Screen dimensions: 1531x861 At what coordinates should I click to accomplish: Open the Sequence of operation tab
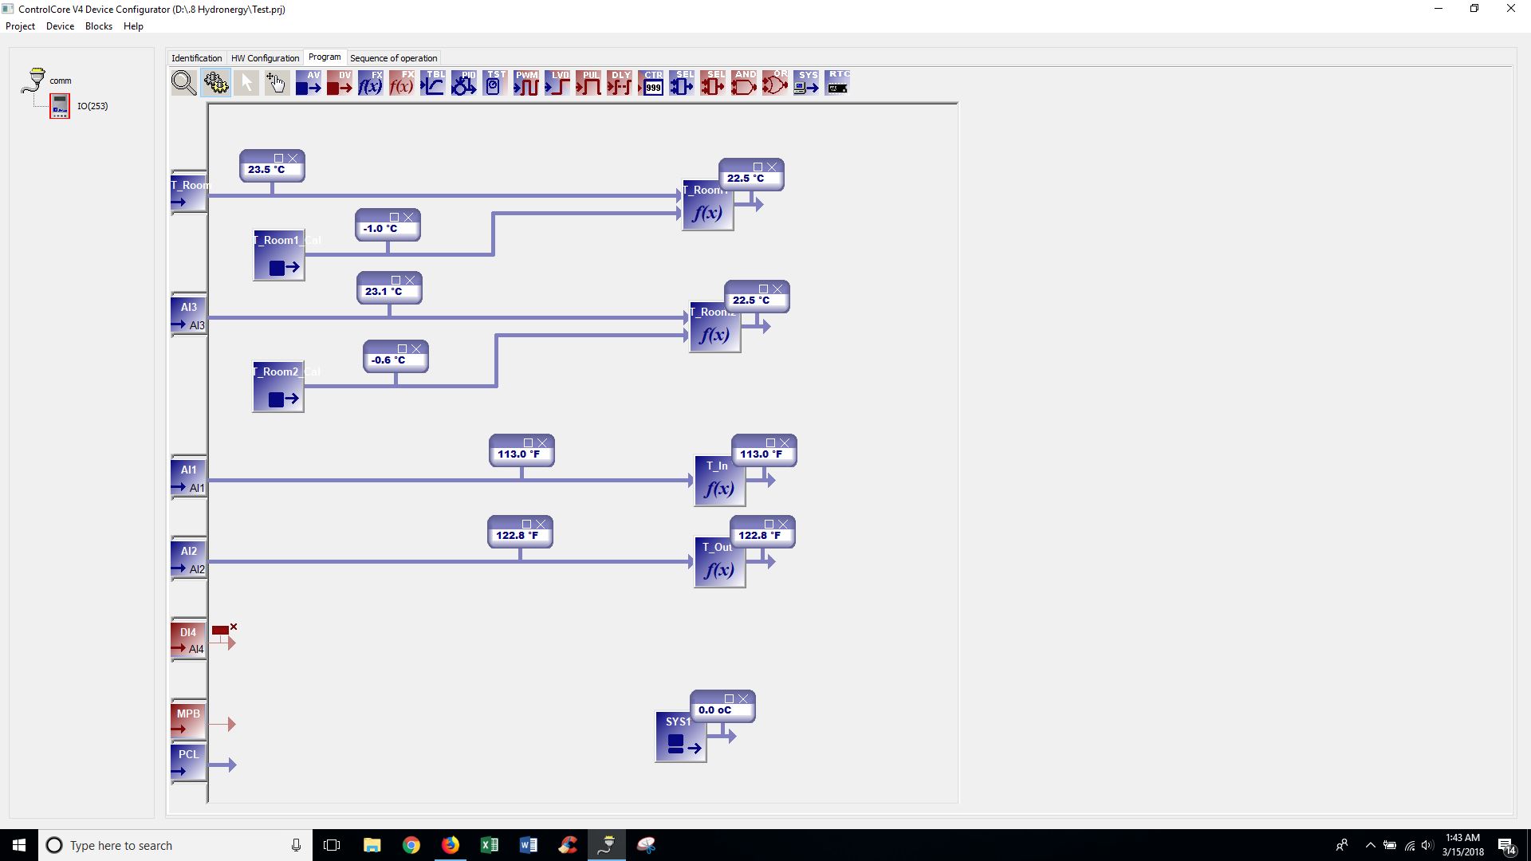[x=393, y=58]
